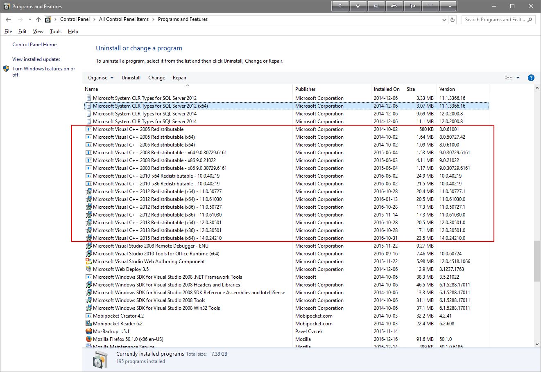Sort the list by Name column header
Image resolution: width=541 pixels, height=372 pixels.
[188, 89]
